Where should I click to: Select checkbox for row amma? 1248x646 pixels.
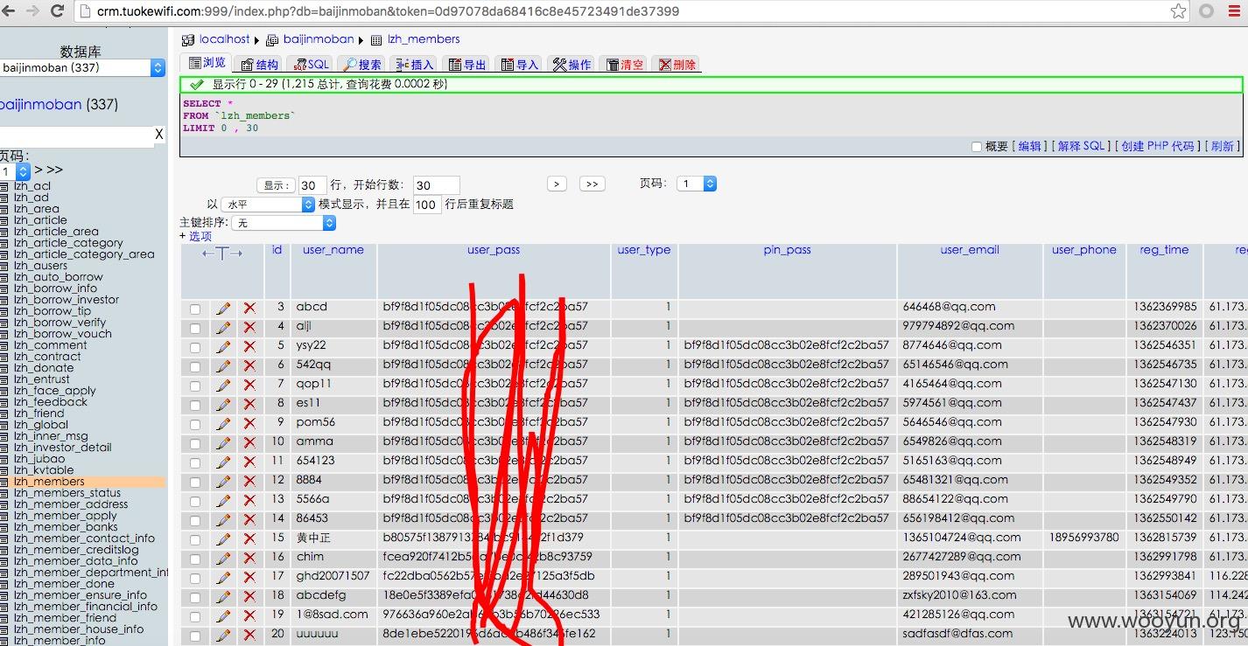tap(195, 443)
